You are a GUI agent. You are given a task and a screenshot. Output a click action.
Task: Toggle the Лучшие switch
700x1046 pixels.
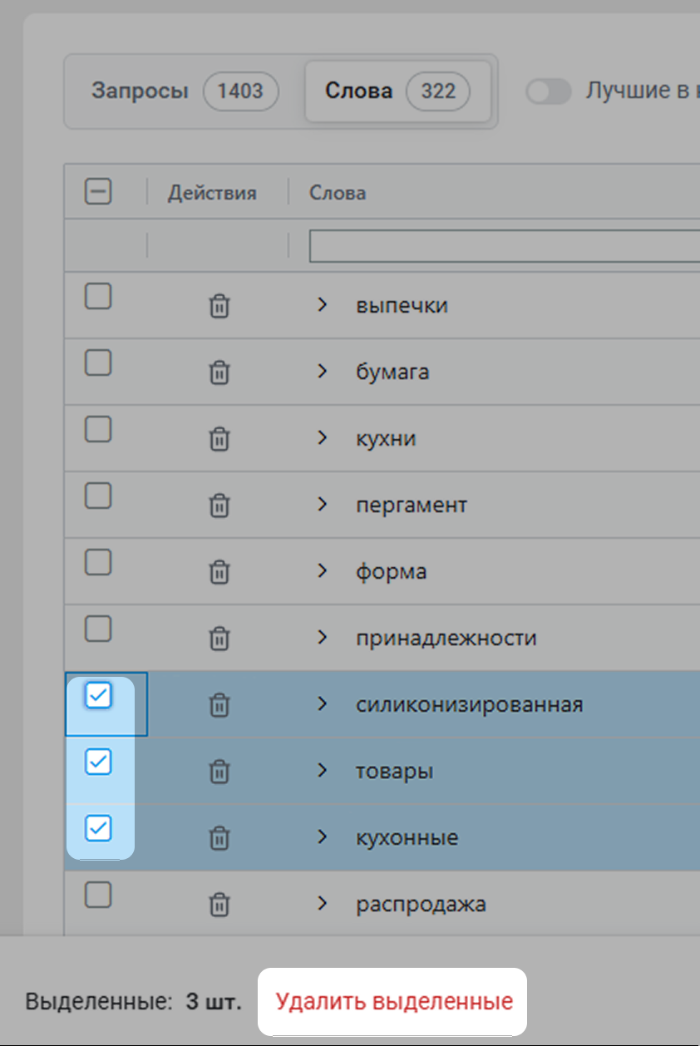(549, 91)
